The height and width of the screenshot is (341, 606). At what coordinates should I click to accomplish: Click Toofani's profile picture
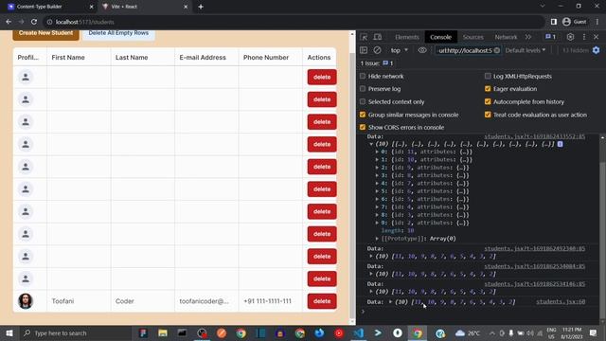[26, 301]
